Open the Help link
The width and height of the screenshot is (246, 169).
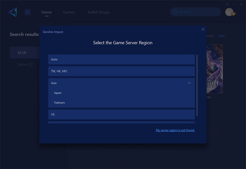pyautogui.click(x=221, y=36)
